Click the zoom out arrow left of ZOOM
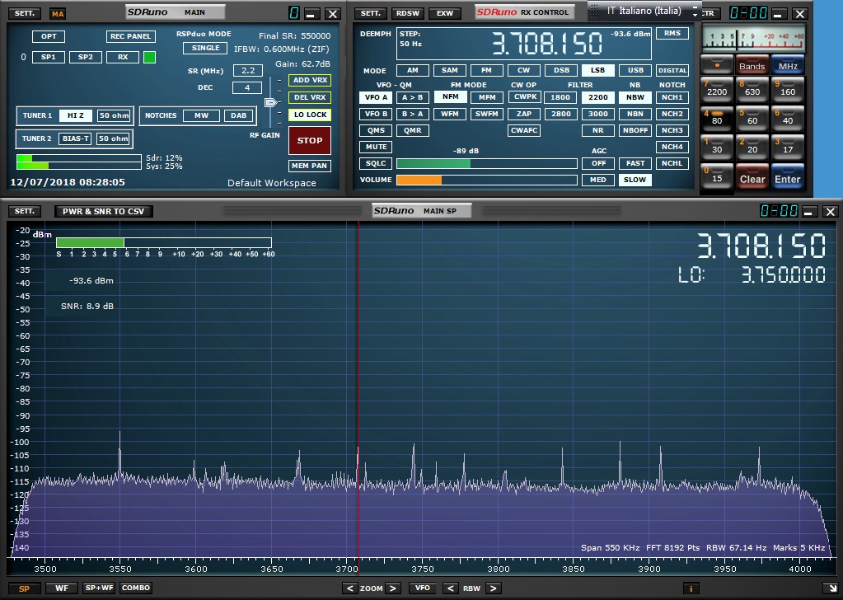This screenshot has width=843, height=600. click(x=350, y=588)
